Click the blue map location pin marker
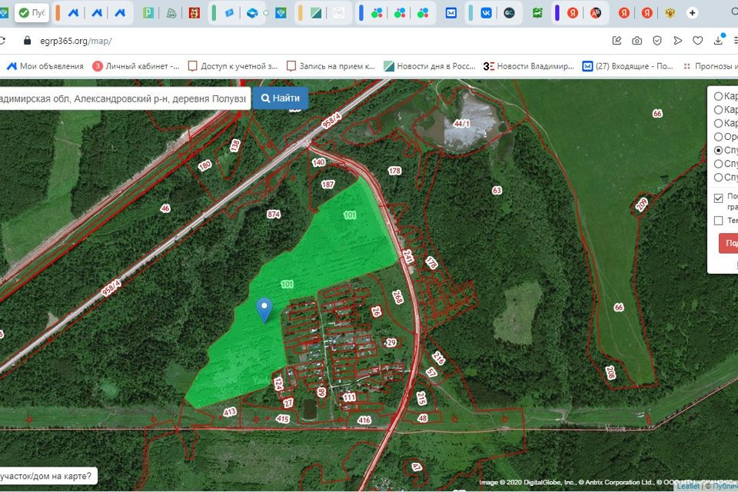 pyautogui.click(x=264, y=309)
